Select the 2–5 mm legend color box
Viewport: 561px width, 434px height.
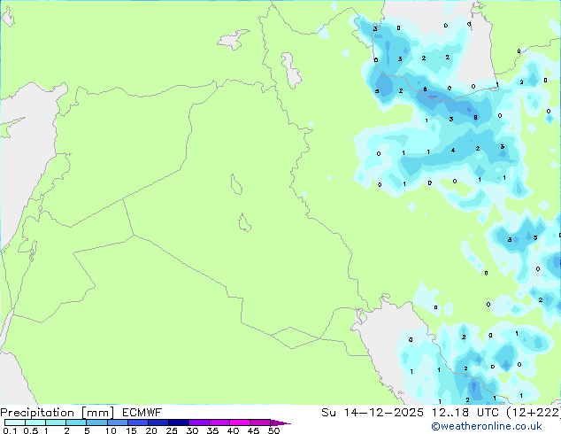click(x=76, y=422)
